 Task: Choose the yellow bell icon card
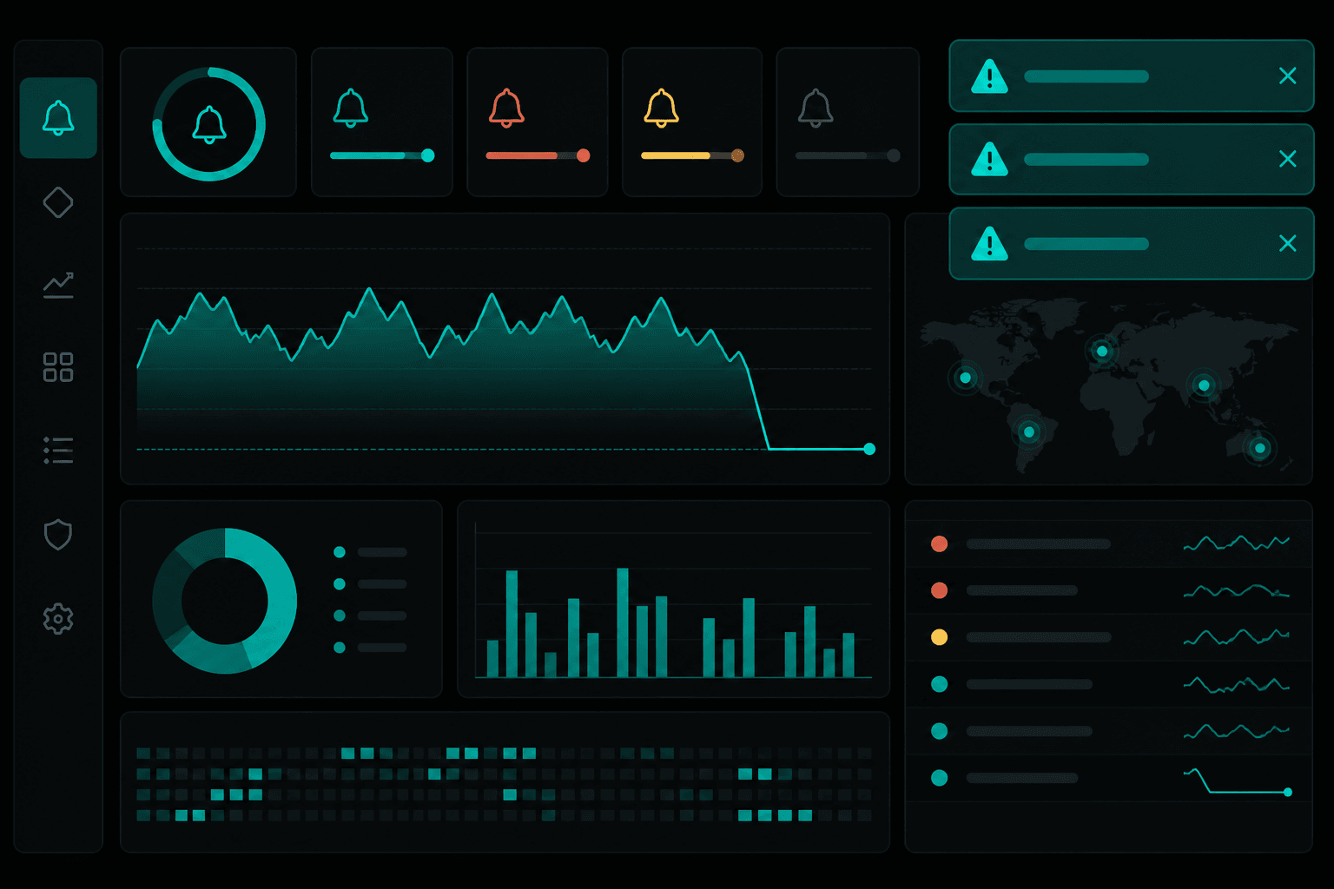pyautogui.click(x=661, y=109)
